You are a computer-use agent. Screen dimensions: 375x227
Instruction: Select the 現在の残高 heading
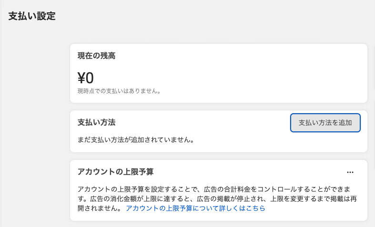click(x=96, y=56)
